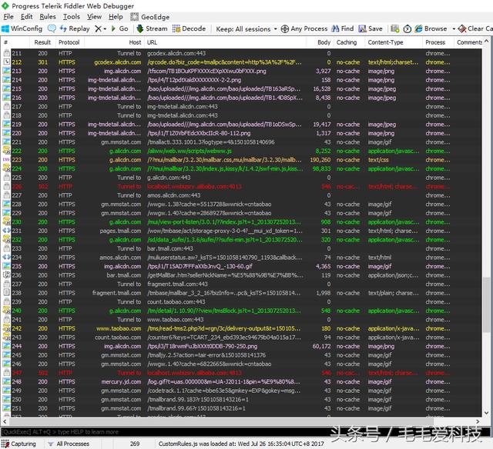Click the timer clock icon in toolbar
Image resolution: width=493 pixels, height=449 pixels.
click(x=407, y=29)
